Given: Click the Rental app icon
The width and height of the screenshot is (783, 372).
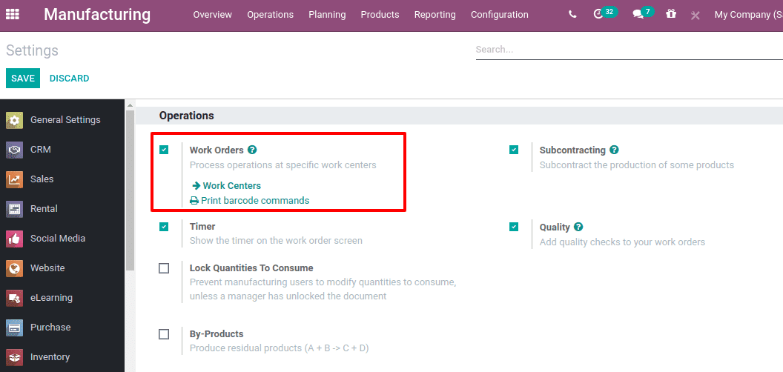Looking at the screenshot, I should (15, 209).
